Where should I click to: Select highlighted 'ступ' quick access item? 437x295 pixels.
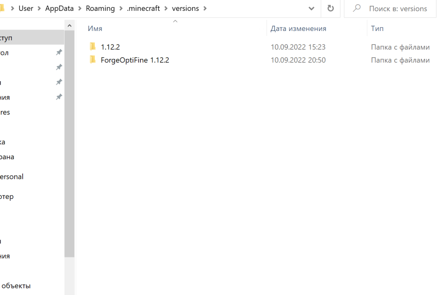[32, 37]
